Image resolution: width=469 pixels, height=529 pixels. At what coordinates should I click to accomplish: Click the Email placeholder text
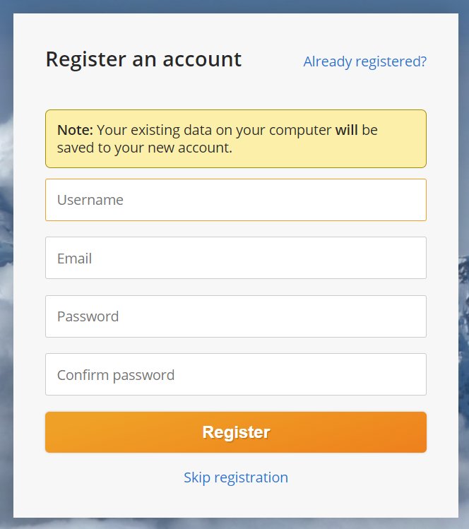(75, 258)
